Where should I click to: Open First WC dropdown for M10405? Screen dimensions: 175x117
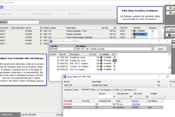132,34
